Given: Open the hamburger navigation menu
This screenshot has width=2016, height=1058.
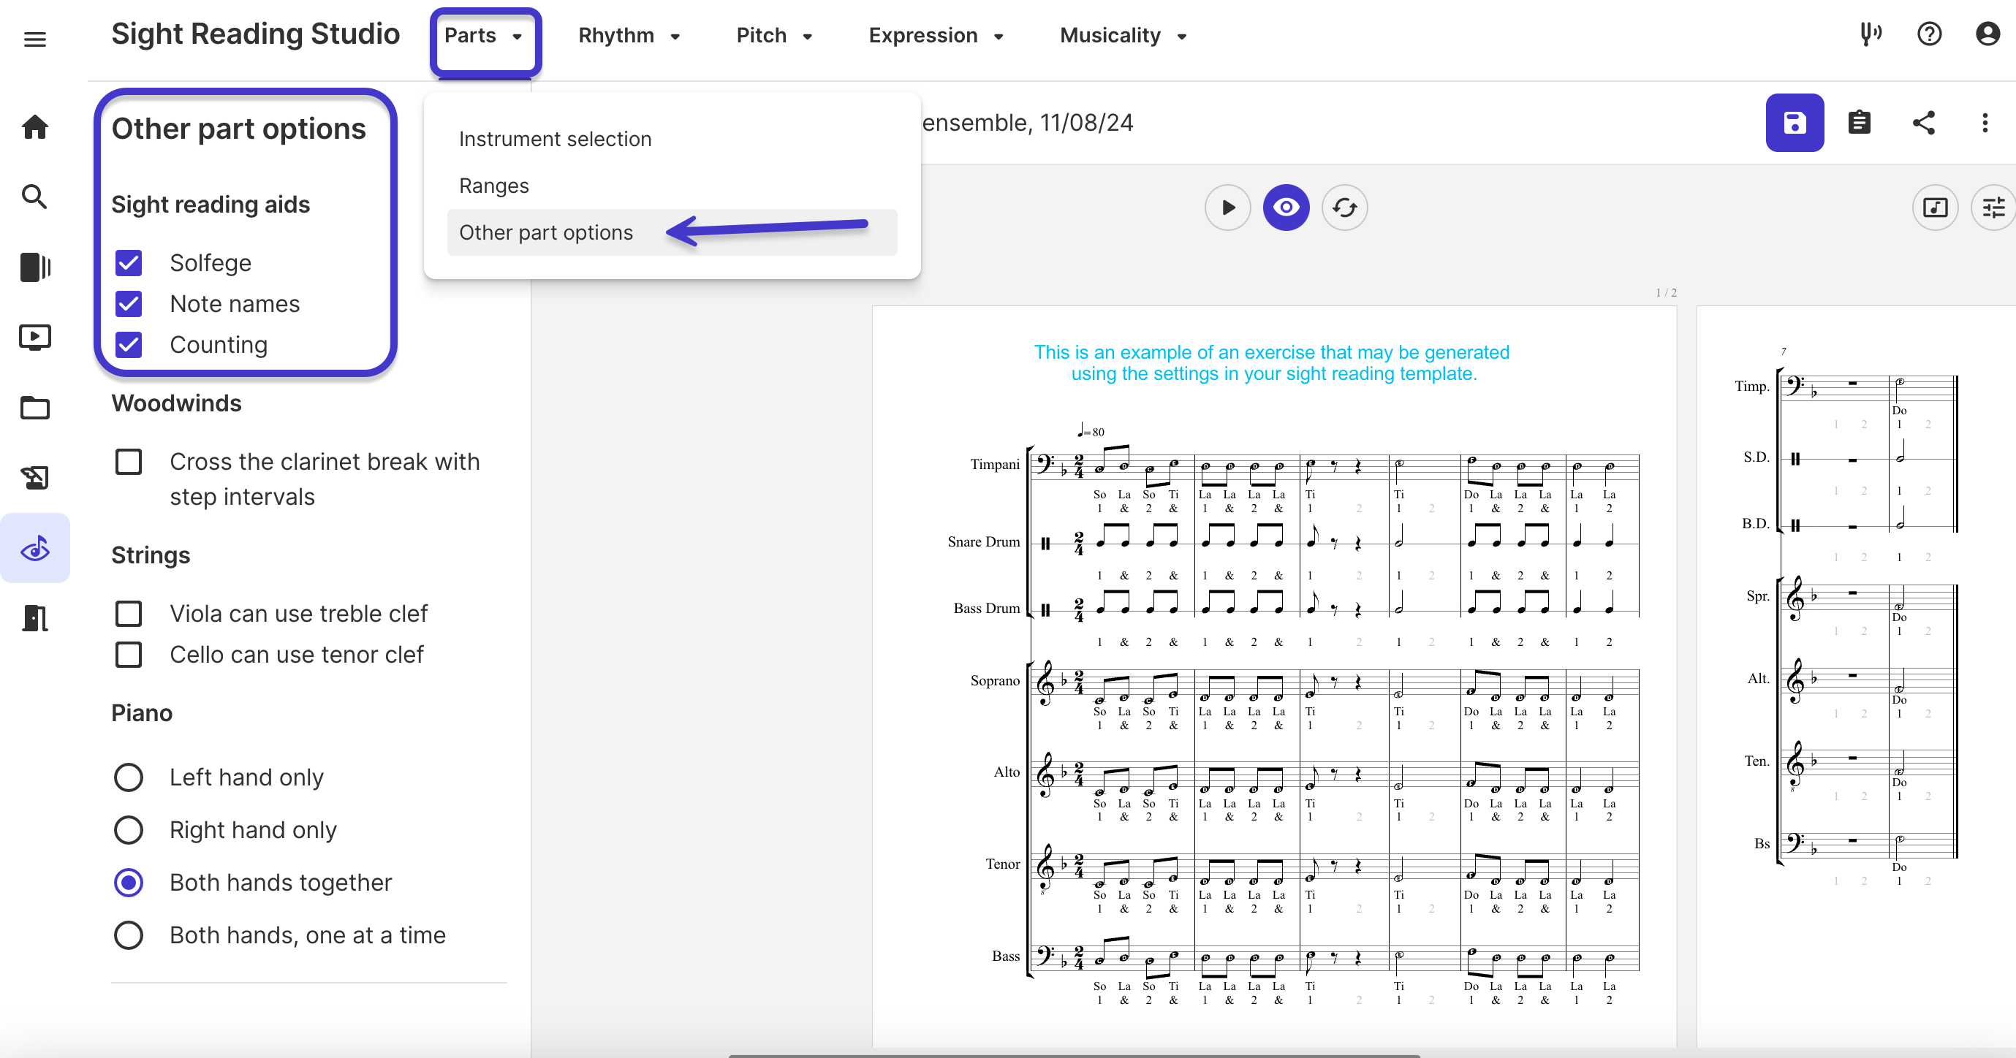Looking at the screenshot, I should tap(35, 38).
